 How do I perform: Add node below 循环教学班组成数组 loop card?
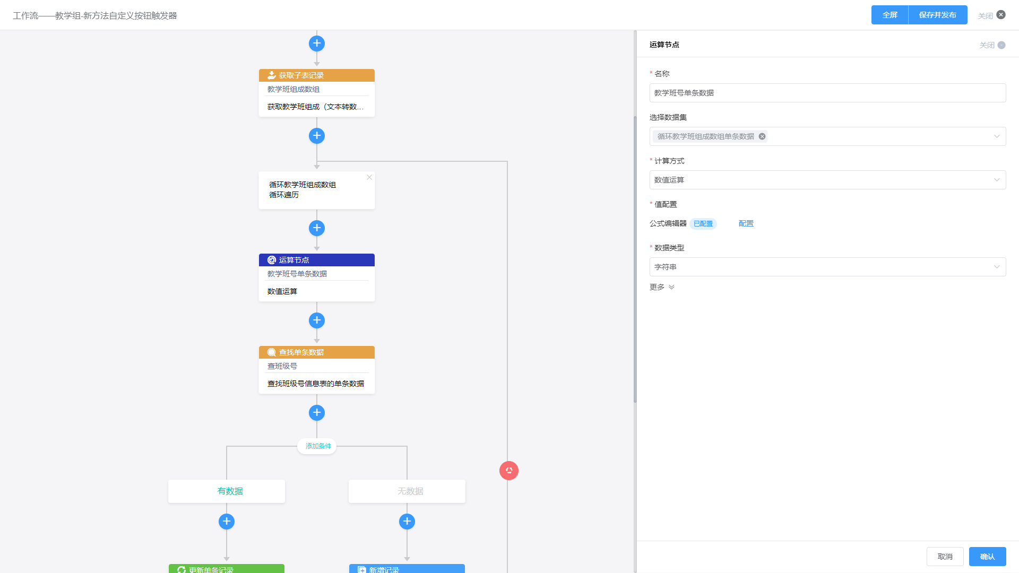coord(317,228)
